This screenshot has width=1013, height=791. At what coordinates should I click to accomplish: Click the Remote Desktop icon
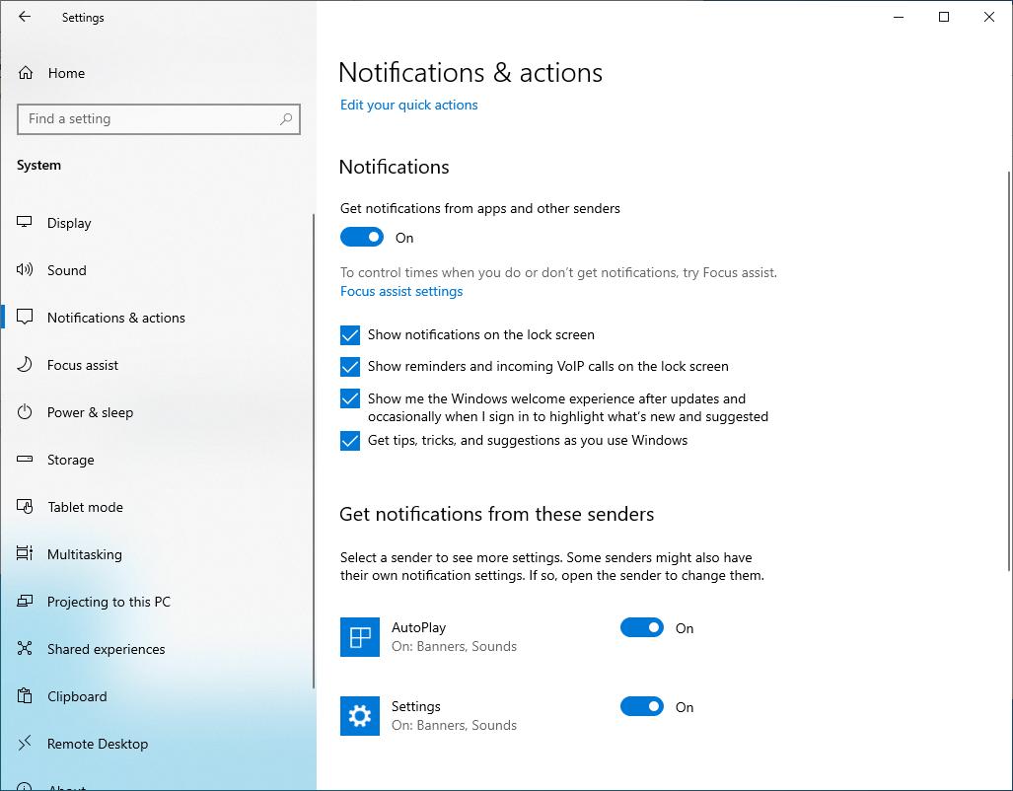[24, 744]
